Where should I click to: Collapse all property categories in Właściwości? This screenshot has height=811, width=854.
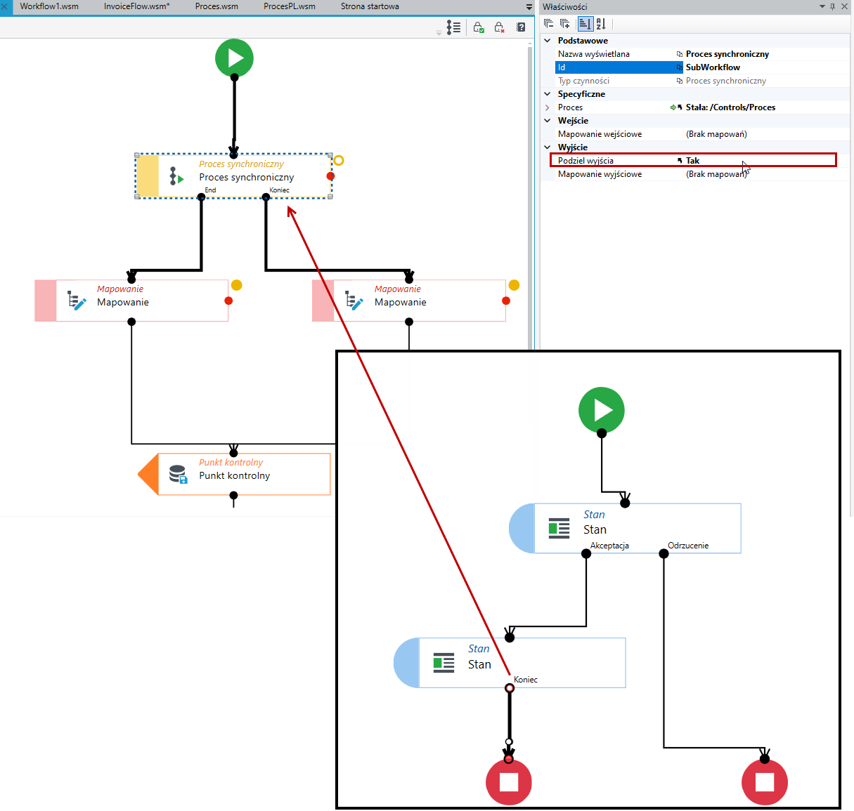coord(549,24)
